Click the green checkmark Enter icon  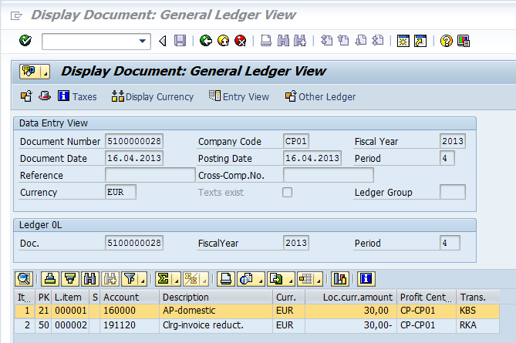[x=25, y=41]
